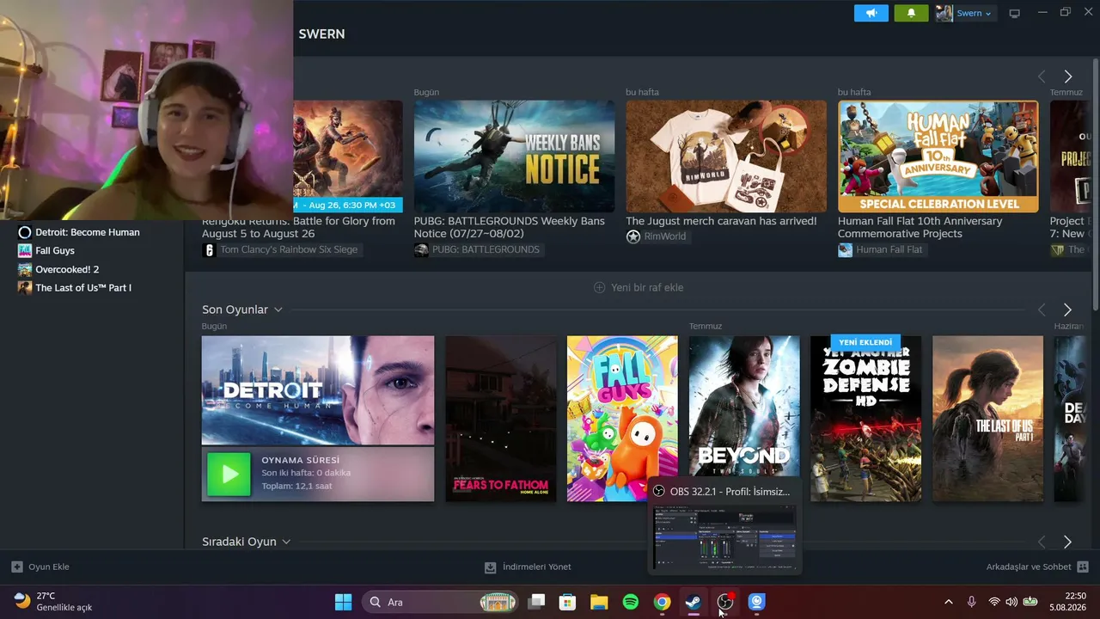This screenshot has height=619, width=1100.
Task: Open Beyond Two Souls game cover
Action: pos(744,406)
